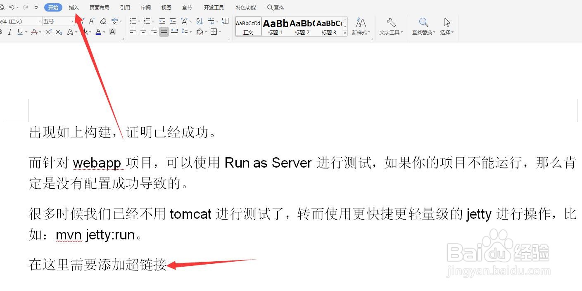The height and width of the screenshot is (291, 582).
Task: Click the 查找替换 magnifier button
Action: tap(424, 26)
